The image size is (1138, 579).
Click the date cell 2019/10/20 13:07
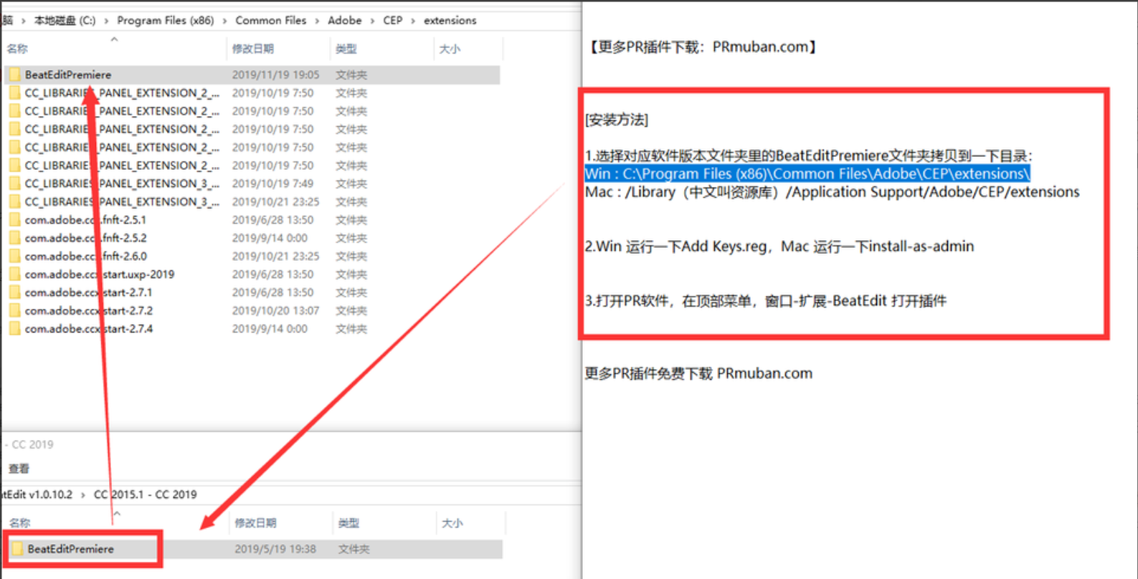275,310
